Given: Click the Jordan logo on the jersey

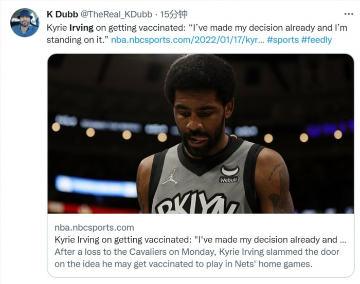Looking at the screenshot, I should point(170,176).
